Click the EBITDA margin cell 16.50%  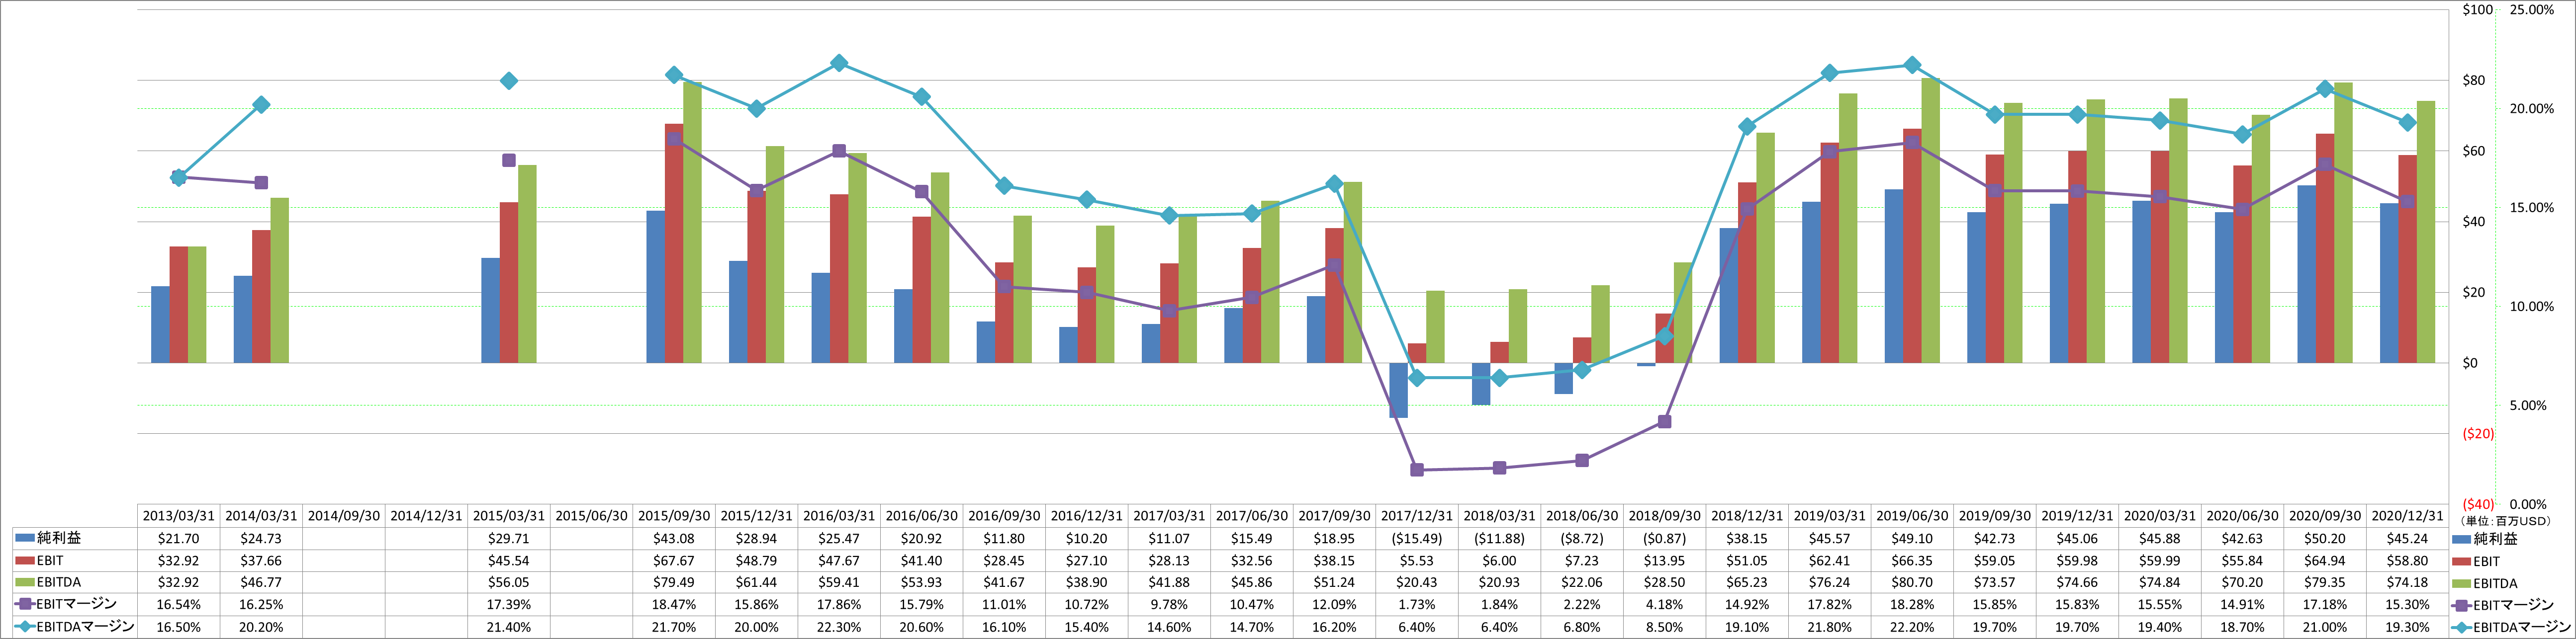[179, 627]
